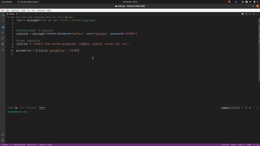The image size is (260, 146).
Task: Open the Run and Debug view
Action: coord(3,32)
